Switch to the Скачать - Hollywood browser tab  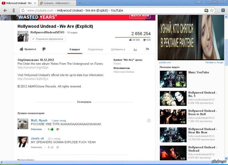coord(57,3)
